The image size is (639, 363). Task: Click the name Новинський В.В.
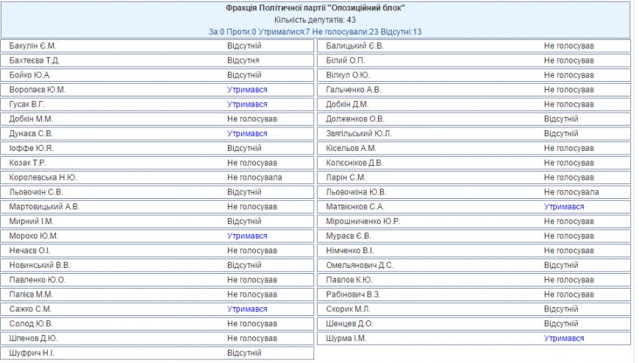pyautogui.click(x=40, y=266)
